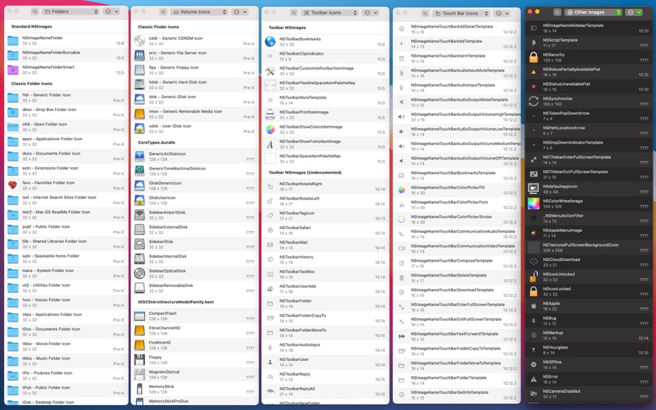This screenshot has width=656, height=410.
Task: Open the ellipsis action menu in Folders window
Action: pyautogui.click(x=111, y=12)
